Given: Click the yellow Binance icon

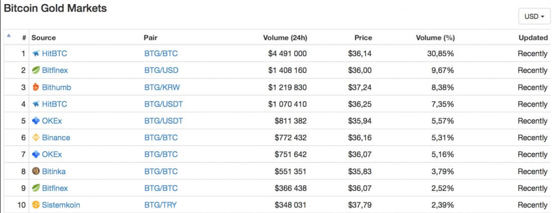Looking at the screenshot, I should [x=36, y=138].
